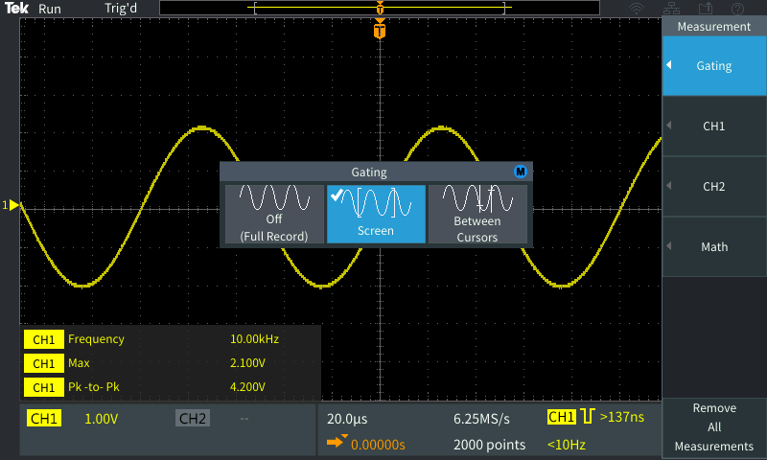Click the Measurement menu header
Viewport: 767px width, 460px height.
click(714, 27)
